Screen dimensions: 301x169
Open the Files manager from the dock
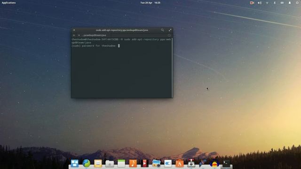click(x=110, y=163)
